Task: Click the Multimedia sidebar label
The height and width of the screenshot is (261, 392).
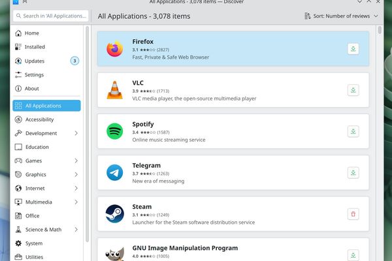Action: tap(39, 202)
